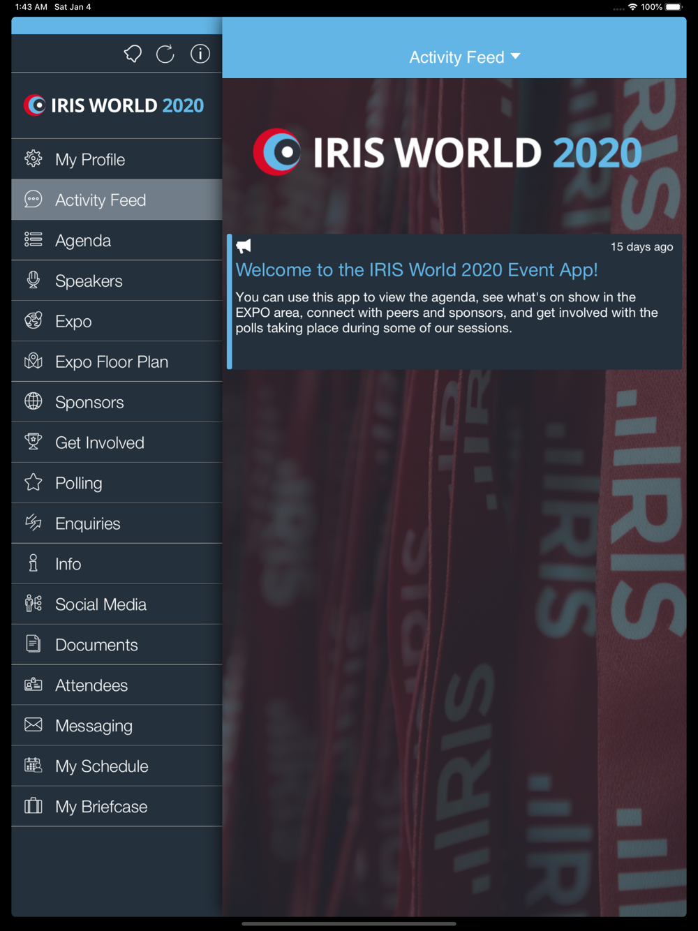Open the My Profile menu item
This screenshot has height=931, width=698.
click(117, 159)
